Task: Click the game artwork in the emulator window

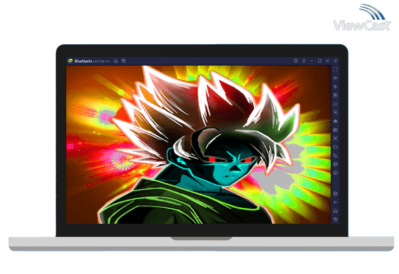Action: [x=198, y=144]
